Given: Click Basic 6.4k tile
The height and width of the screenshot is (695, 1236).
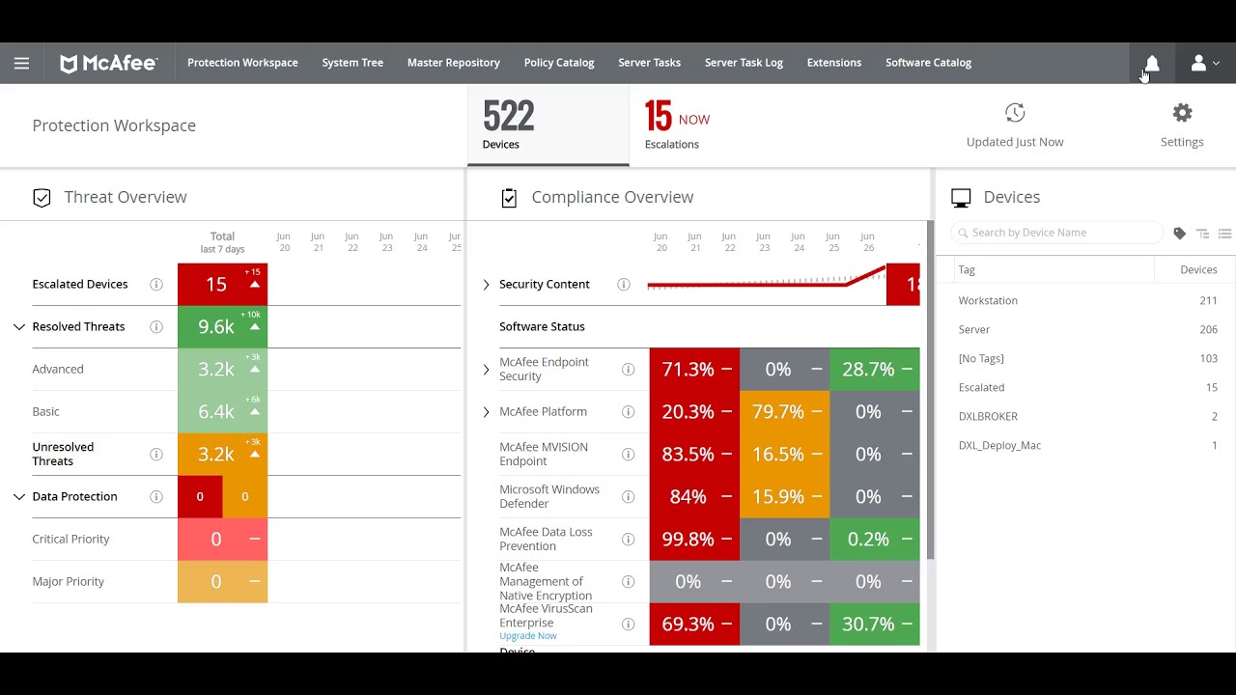Looking at the screenshot, I should [222, 412].
